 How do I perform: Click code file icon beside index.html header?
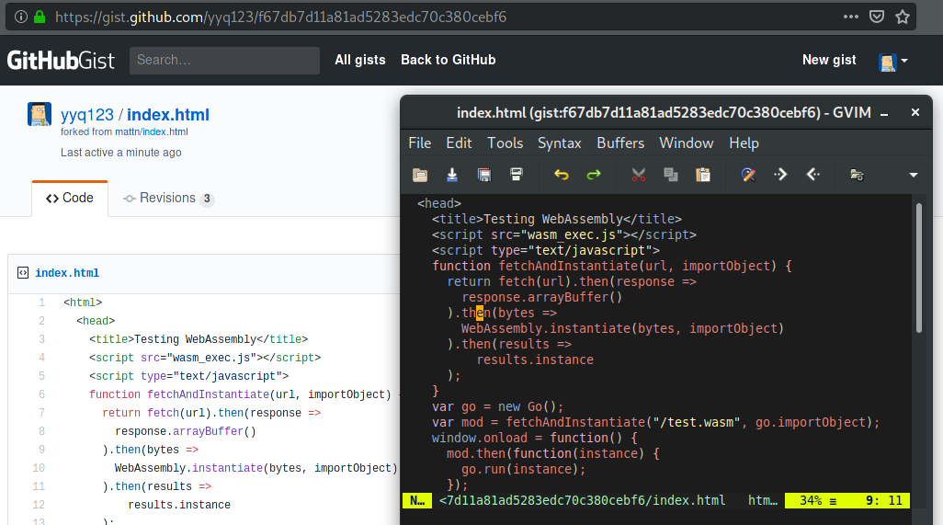pyautogui.click(x=23, y=273)
